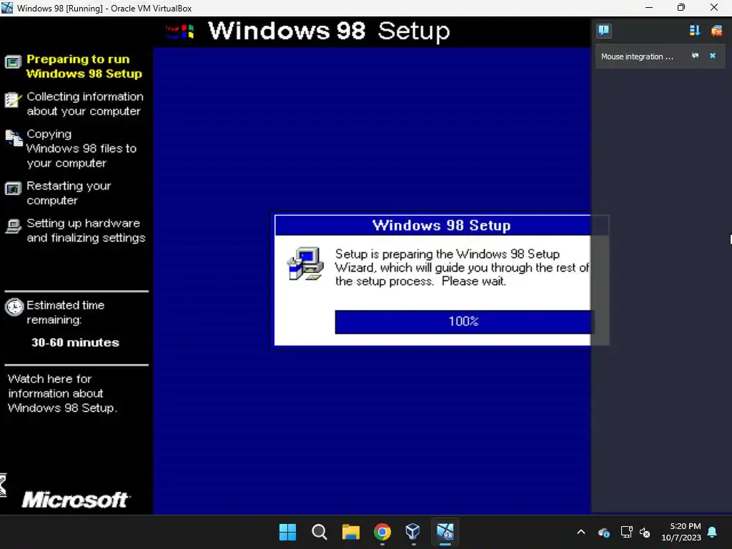Click the Estimated time remaining clock icon
Image resolution: width=732 pixels, height=549 pixels.
[x=14, y=307]
